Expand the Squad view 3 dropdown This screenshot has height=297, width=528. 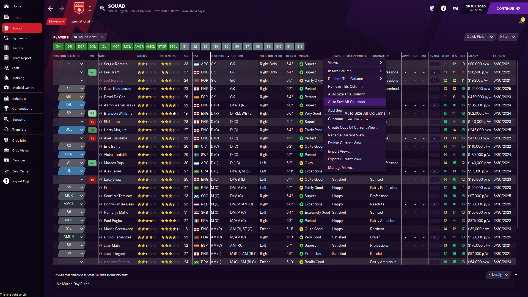click(x=89, y=37)
